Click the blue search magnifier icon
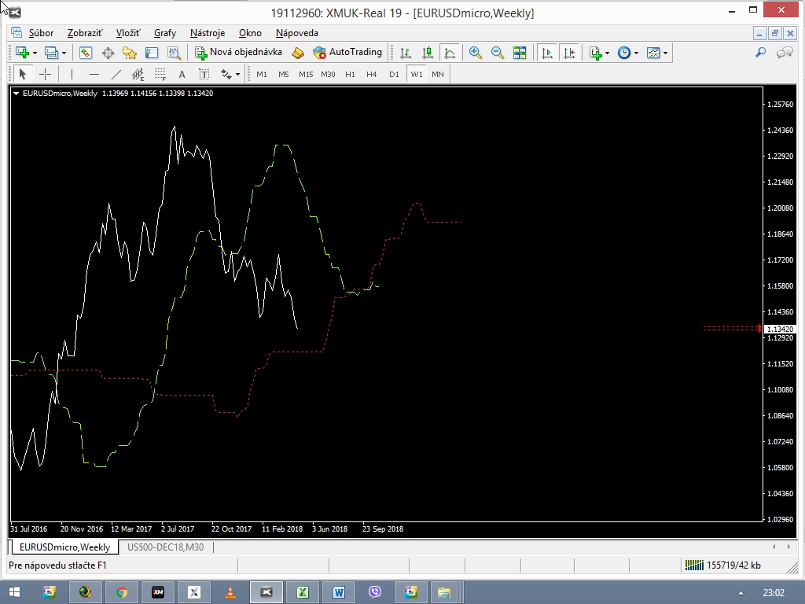The image size is (805, 604). 760,53
